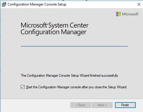
Task: Finish the setup wizard with Finish button
Action: point(125,105)
